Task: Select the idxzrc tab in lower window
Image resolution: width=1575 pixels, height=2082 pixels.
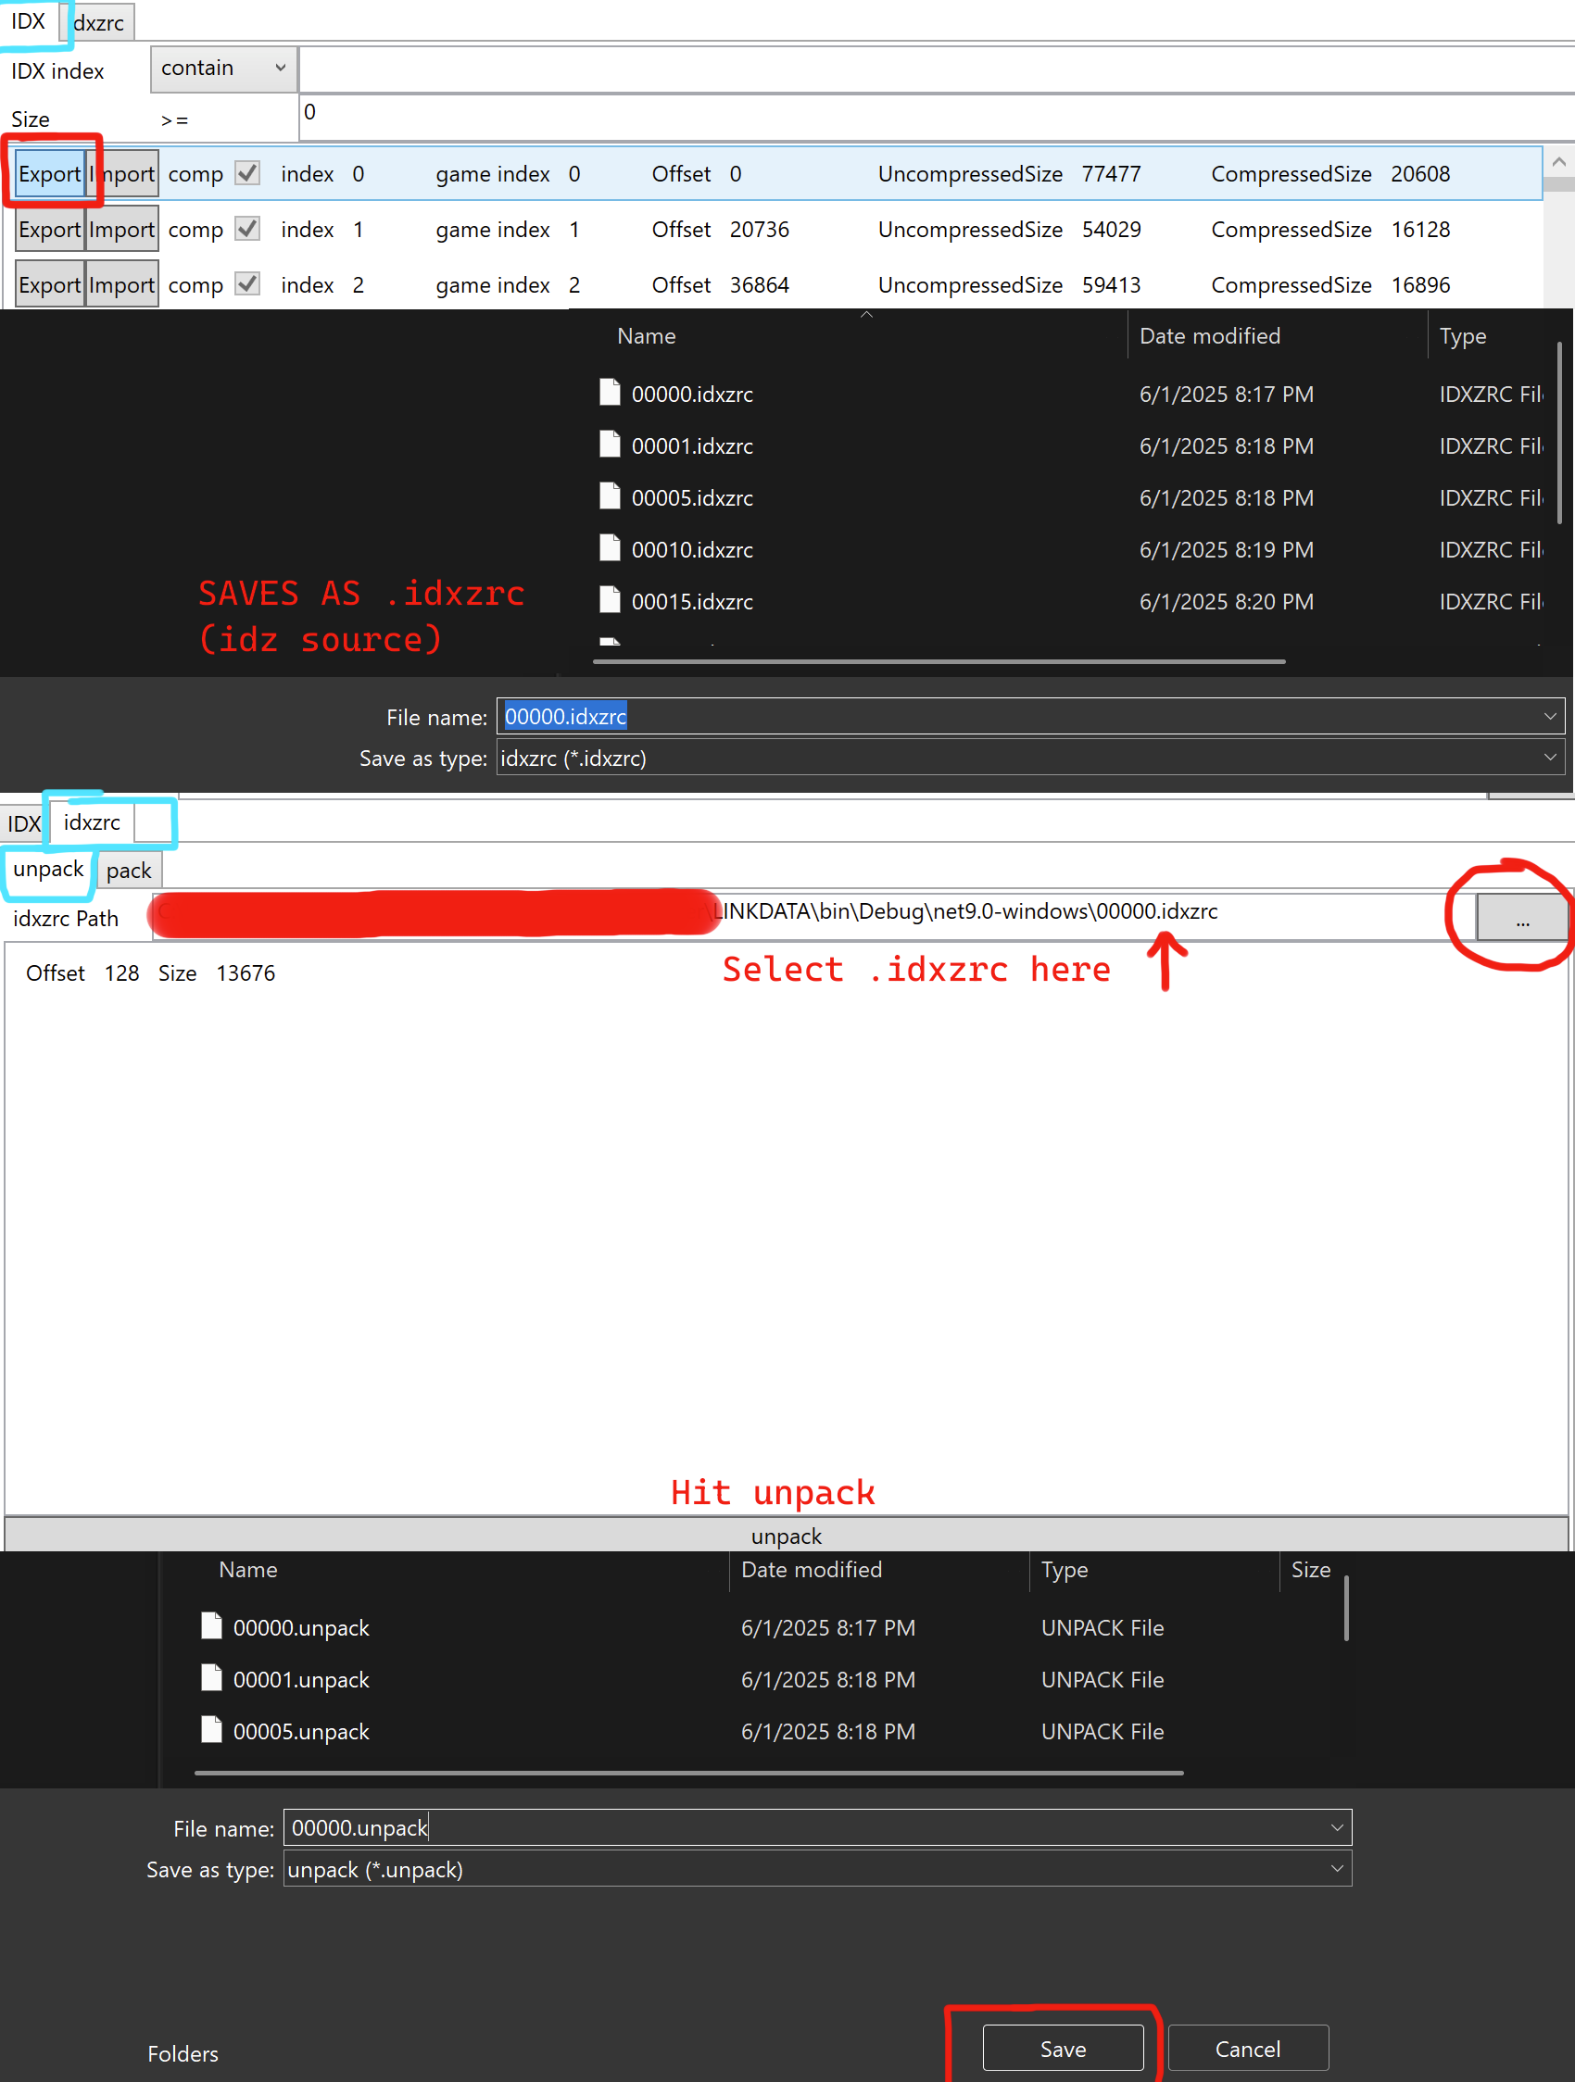Action: coord(93,822)
